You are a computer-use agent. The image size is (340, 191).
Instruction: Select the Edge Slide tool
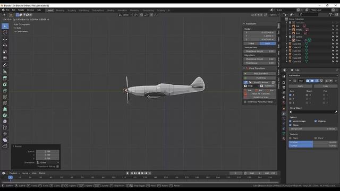pyautogui.click(x=5, y=128)
